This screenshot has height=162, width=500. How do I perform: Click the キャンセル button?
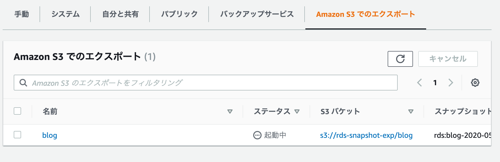448,59
